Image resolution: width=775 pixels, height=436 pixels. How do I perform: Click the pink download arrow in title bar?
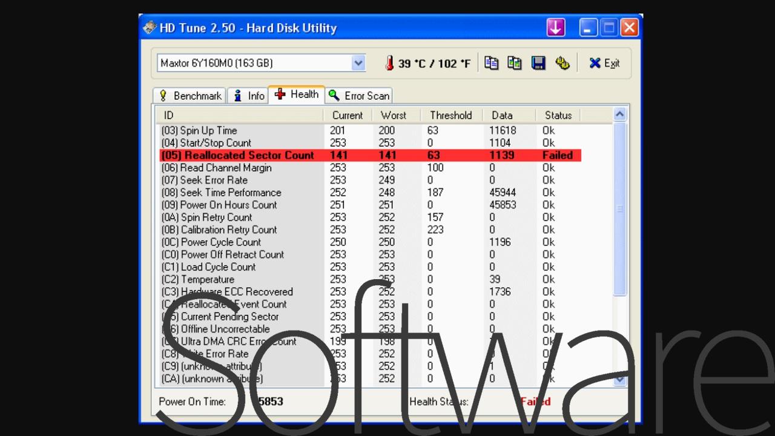(x=556, y=27)
